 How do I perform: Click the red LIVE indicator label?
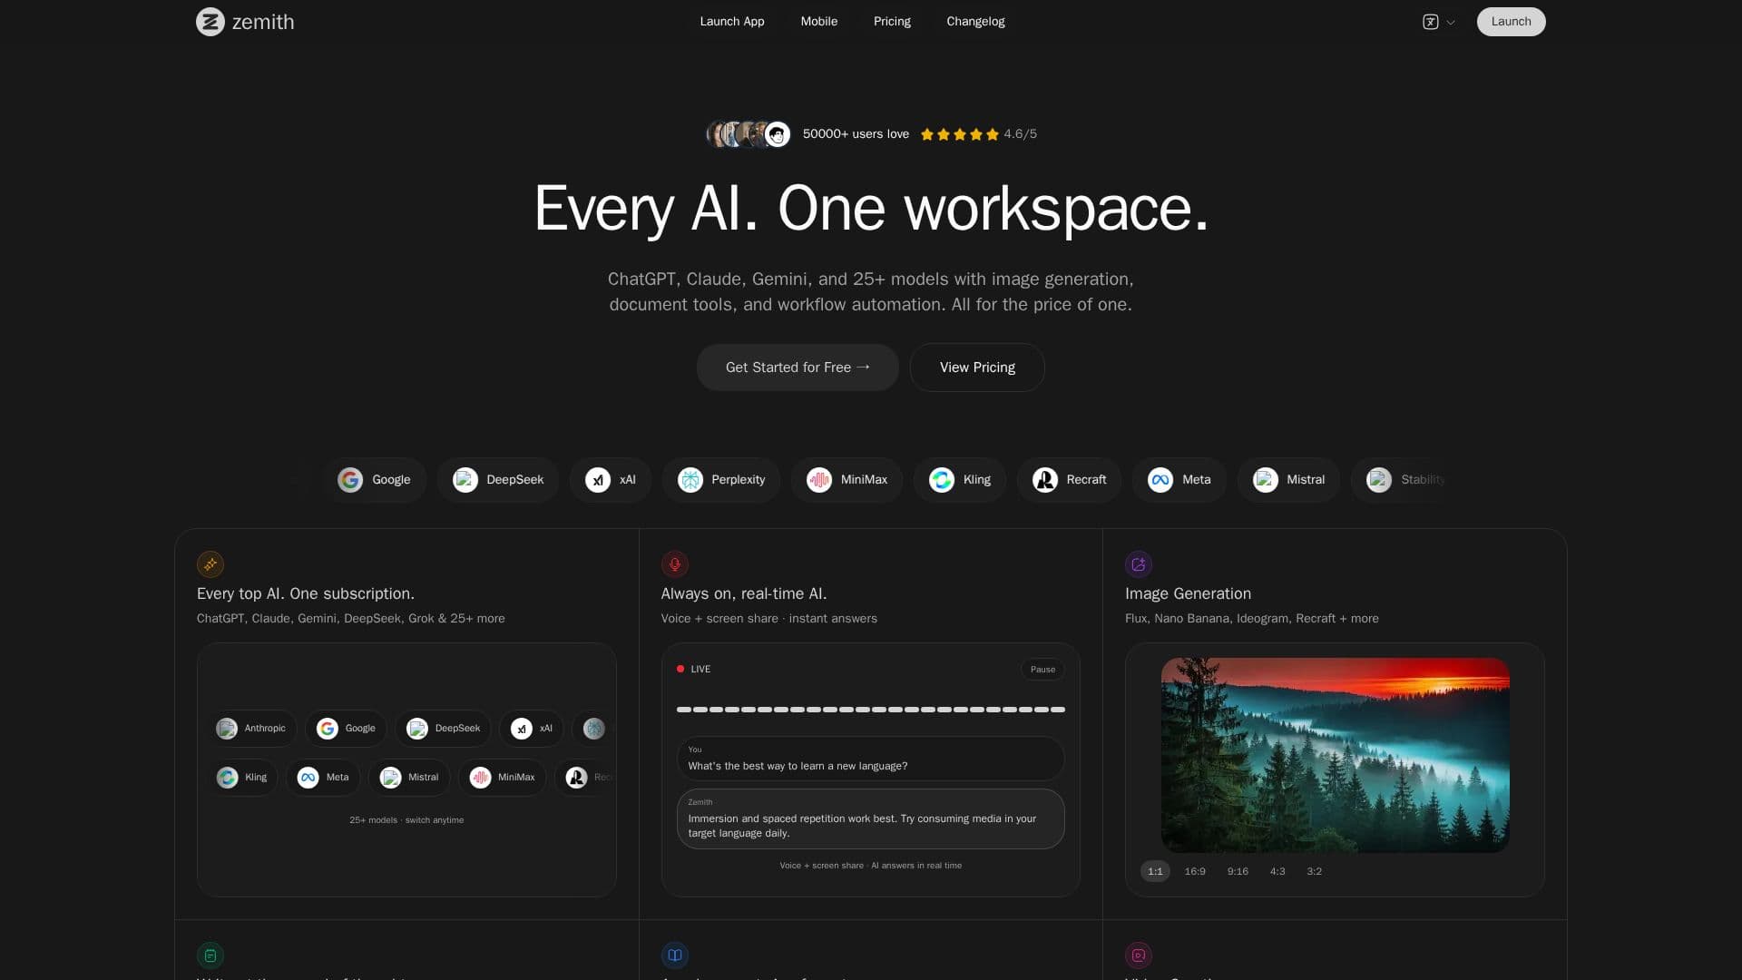(x=694, y=670)
